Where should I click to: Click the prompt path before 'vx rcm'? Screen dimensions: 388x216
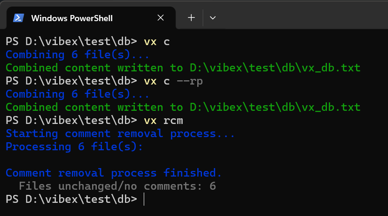(x=71, y=121)
